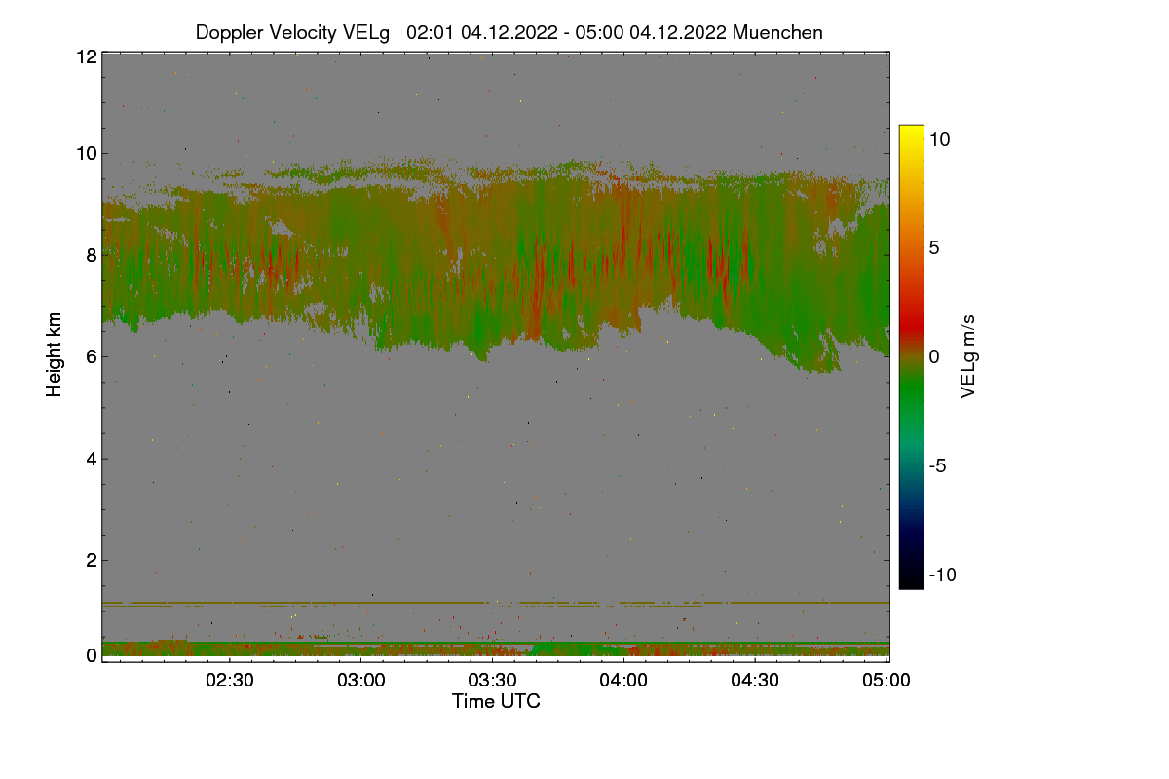The width and height of the screenshot is (1169, 779).
Task: Click the '12' height tick label
Action: (x=86, y=56)
